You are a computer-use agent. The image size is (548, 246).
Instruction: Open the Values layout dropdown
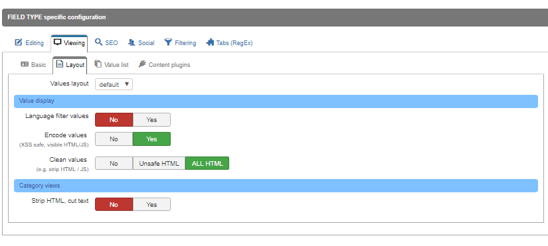(x=114, y=84)
